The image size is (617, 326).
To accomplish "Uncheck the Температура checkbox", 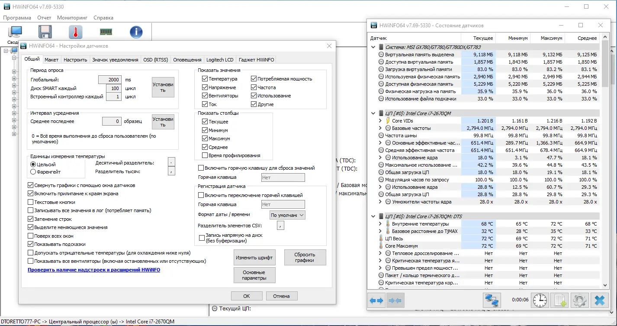I will click(205, 79).
